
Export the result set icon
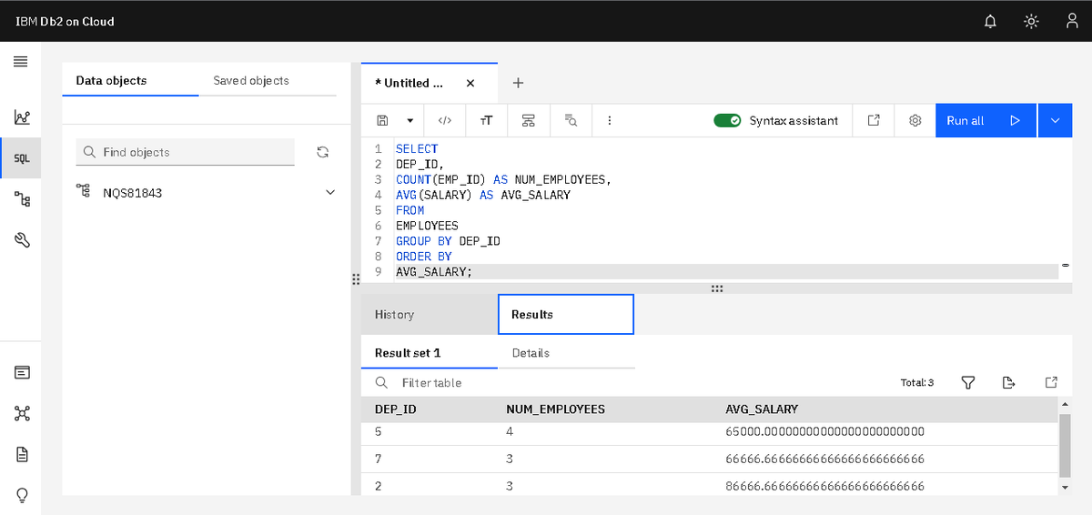(x=1008, y=383)
